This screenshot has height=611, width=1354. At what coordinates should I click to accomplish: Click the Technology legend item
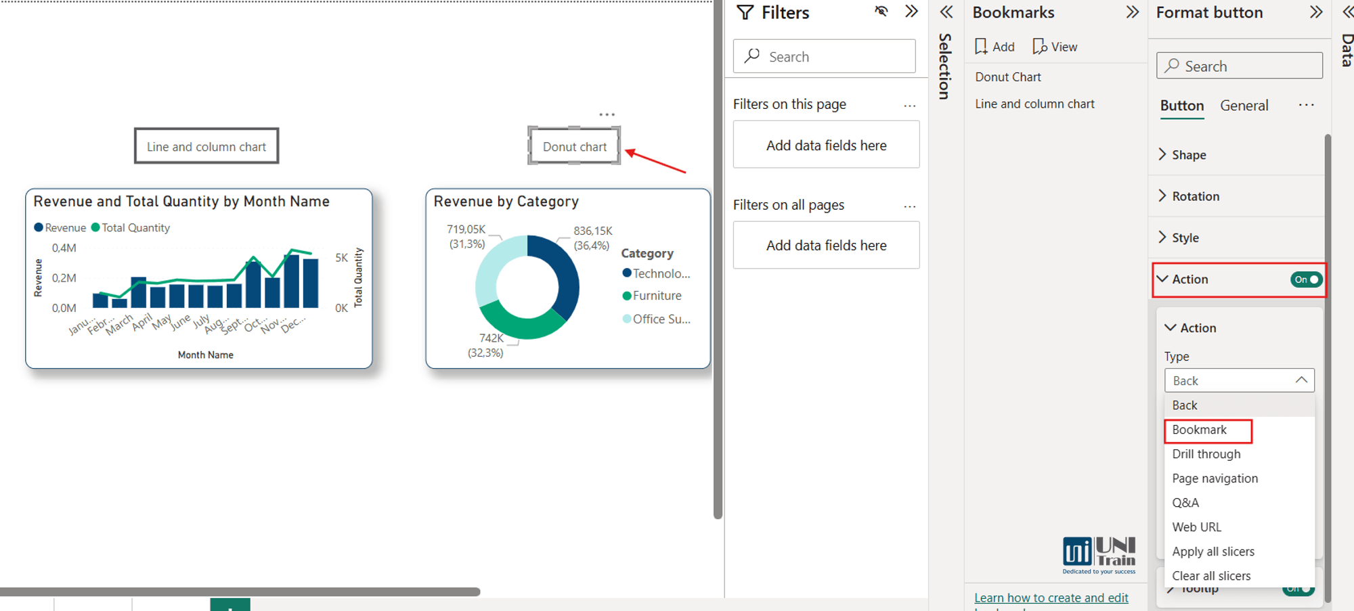coord(656,273)
